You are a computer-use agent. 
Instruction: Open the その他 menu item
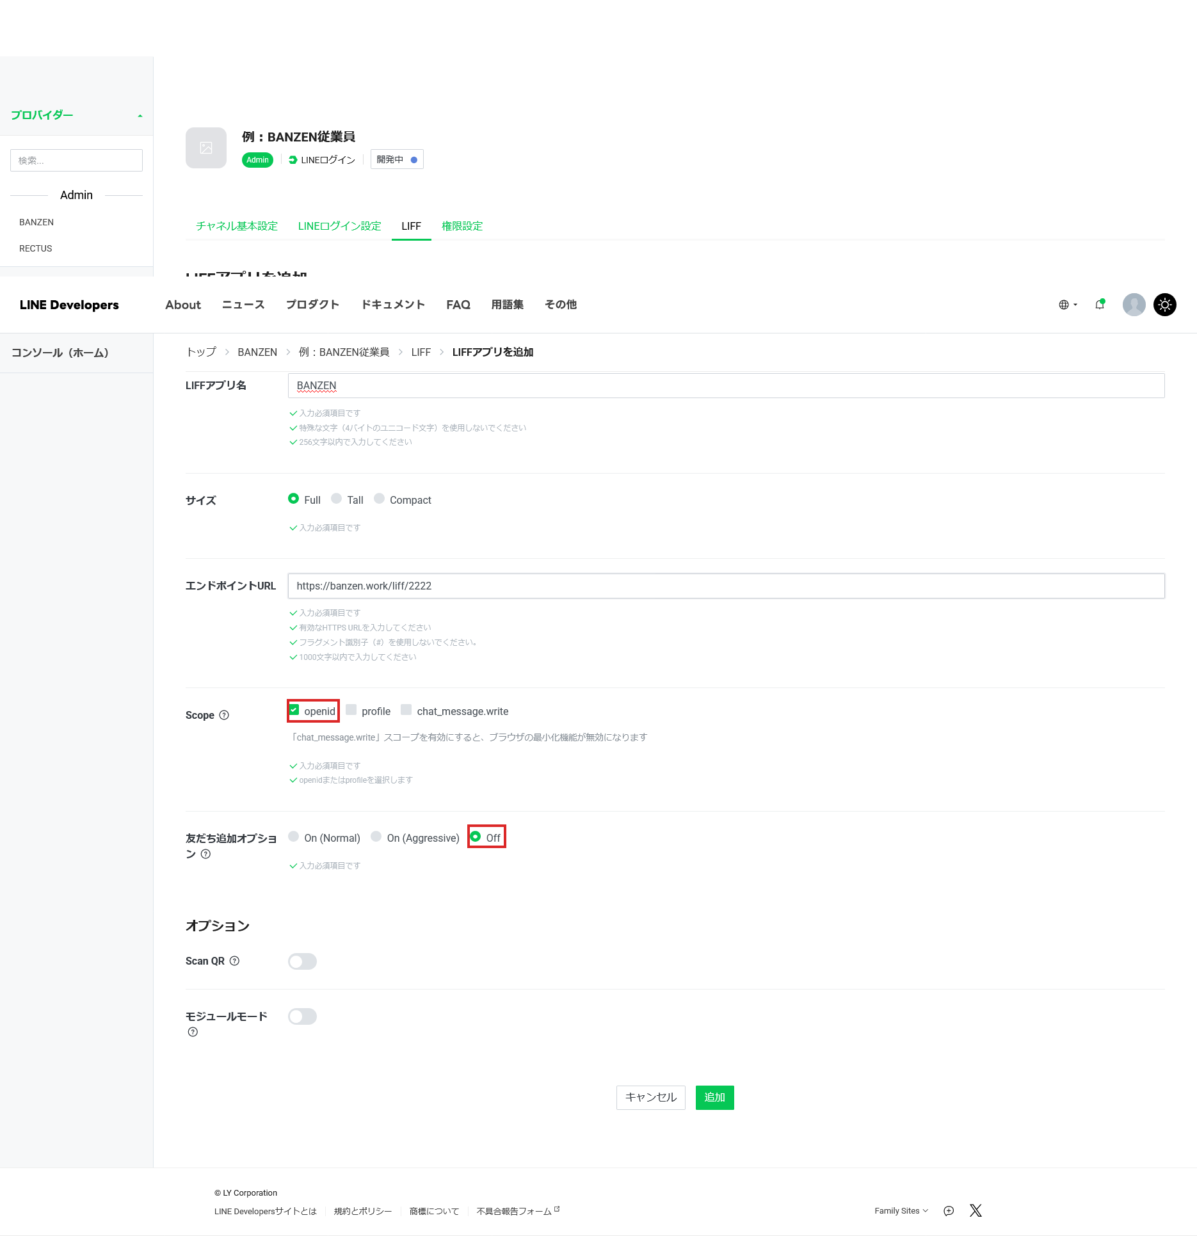click(x=561, y=305)
